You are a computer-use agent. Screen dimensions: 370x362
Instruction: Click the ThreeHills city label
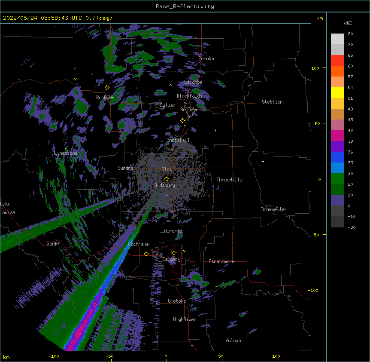pos(229,180)
